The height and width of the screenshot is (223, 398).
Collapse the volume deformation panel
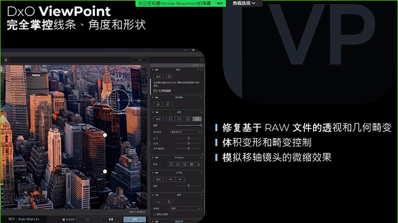point(153,97)
